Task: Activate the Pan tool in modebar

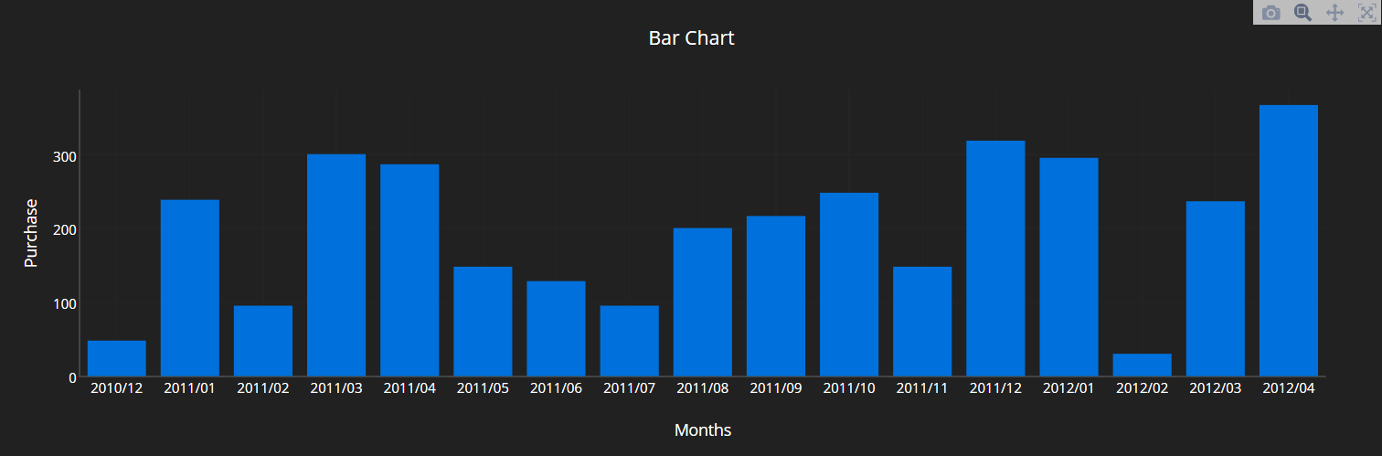Action: click(1334, 13)
